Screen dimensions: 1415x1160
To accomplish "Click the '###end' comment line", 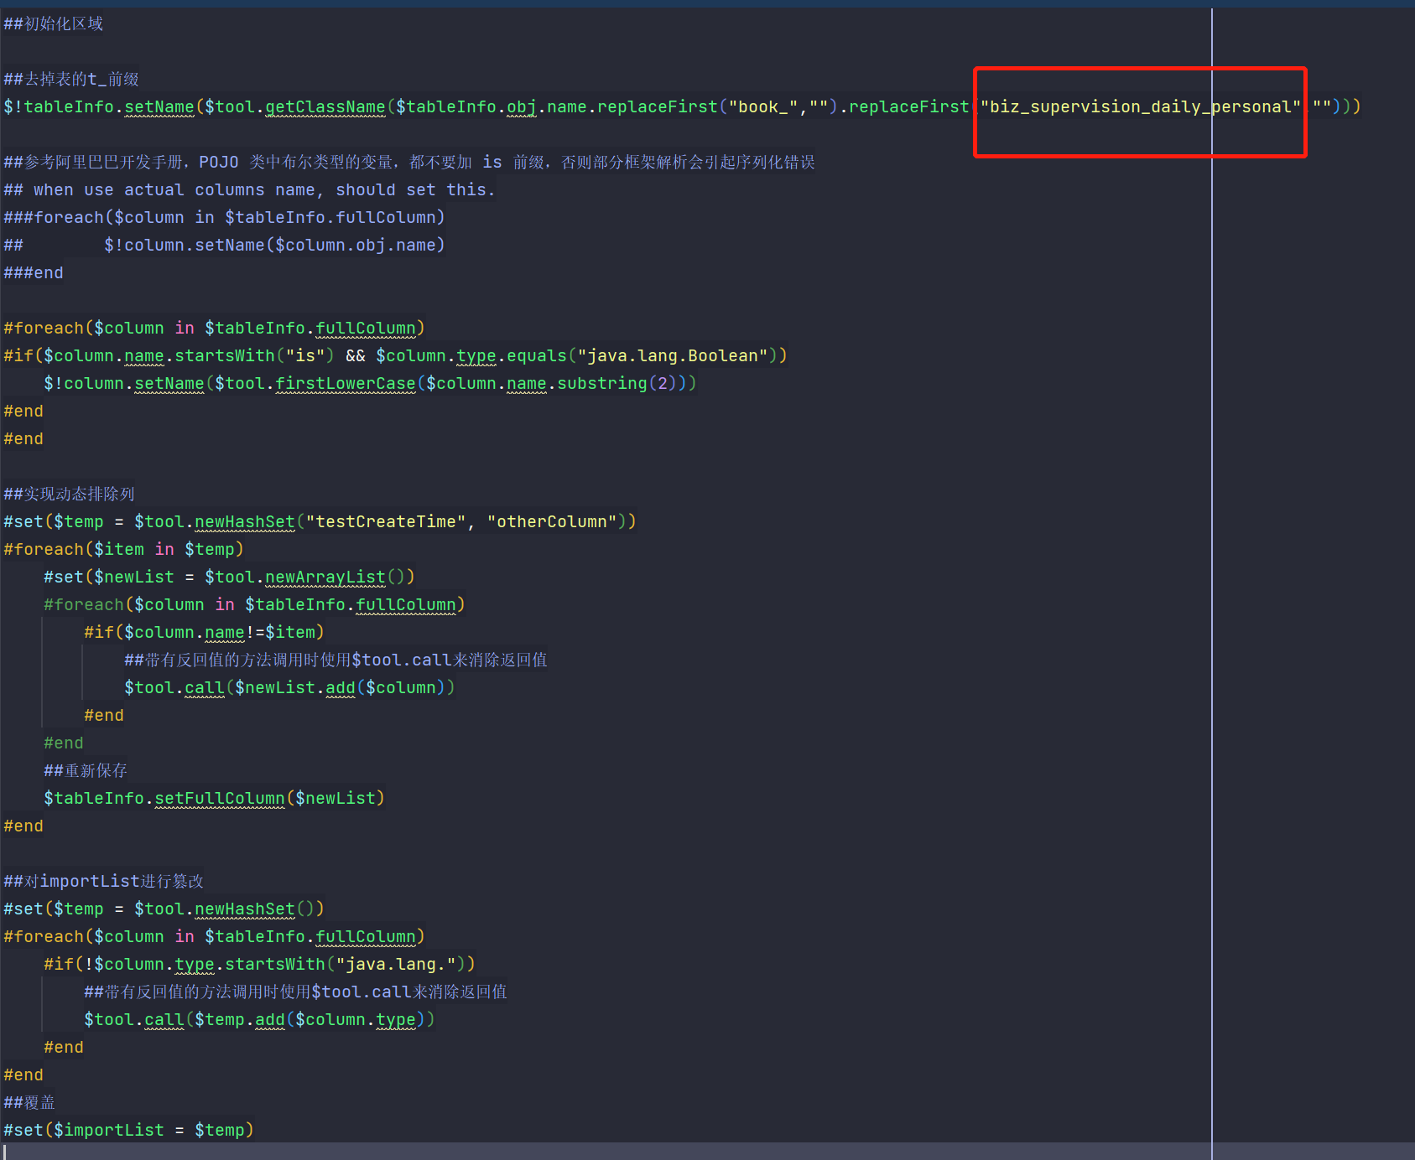I will tap(34, 272).
